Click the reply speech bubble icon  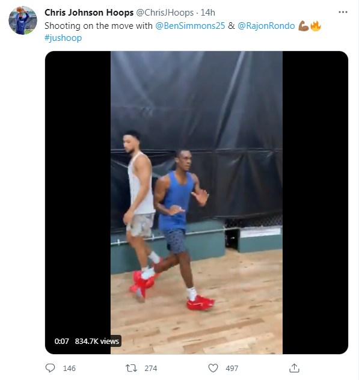(50, 368)
